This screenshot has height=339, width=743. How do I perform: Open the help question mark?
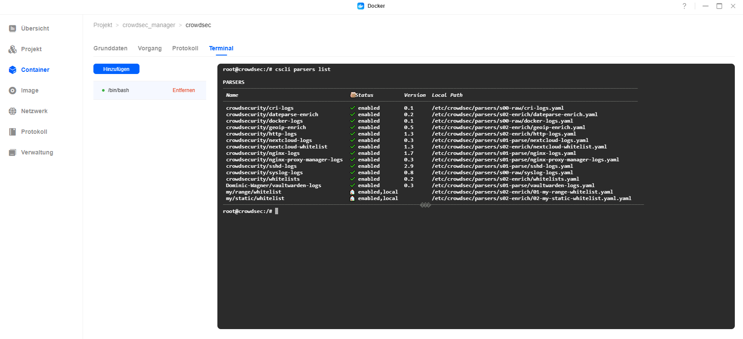pos(684,6)
